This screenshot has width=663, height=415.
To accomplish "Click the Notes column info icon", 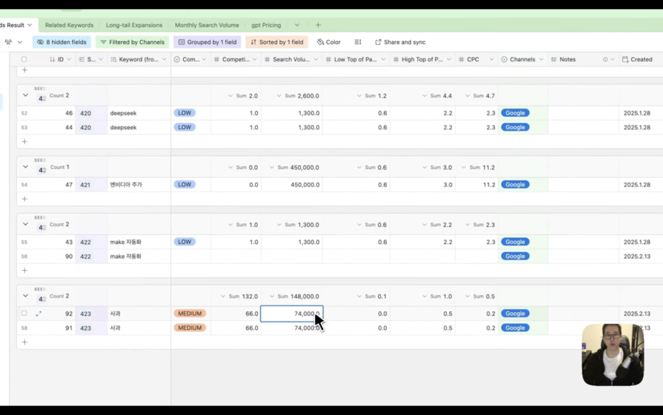I will [605, 60].
